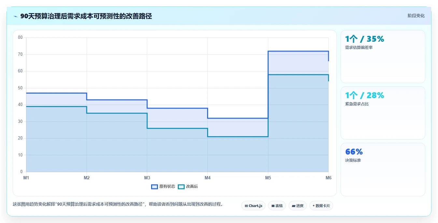Click the M5 x-axis label
Image resolution: width=438 pixels, height=223 pixels.
click(x=268, y=178)
